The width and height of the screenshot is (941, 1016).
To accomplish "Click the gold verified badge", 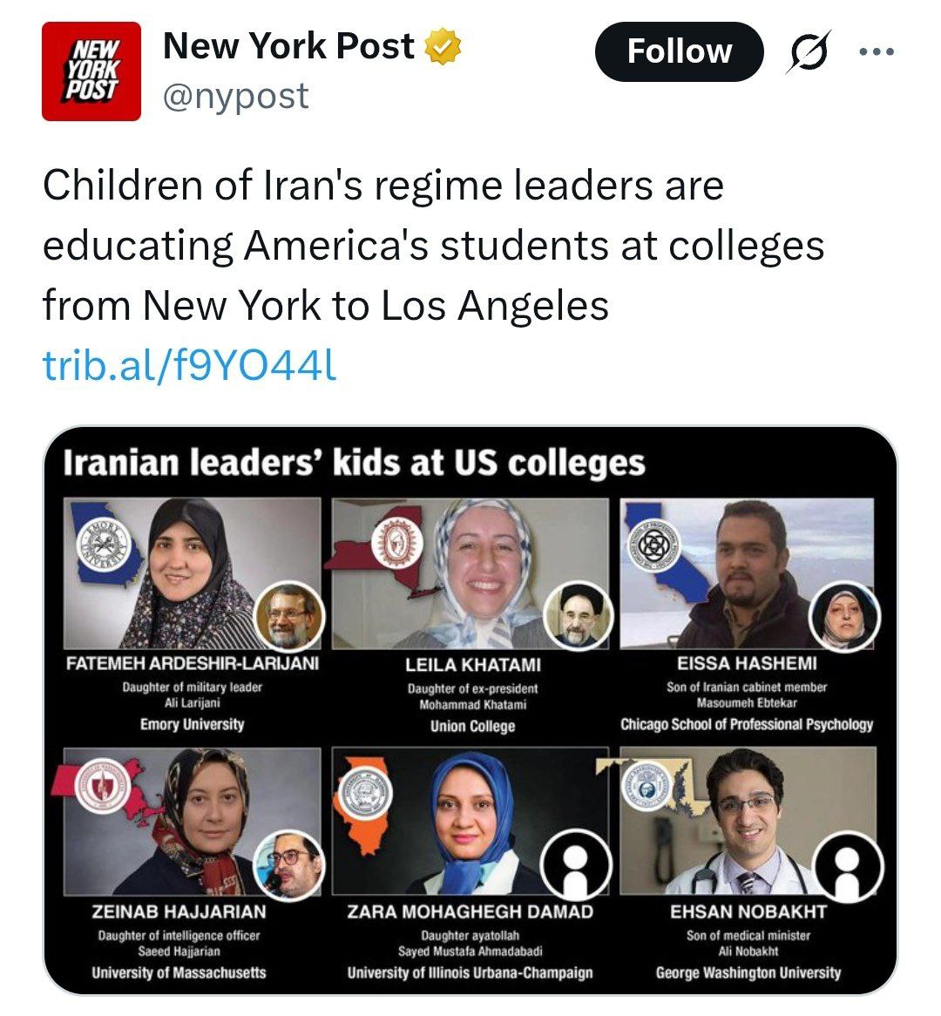I will point(442,46).
